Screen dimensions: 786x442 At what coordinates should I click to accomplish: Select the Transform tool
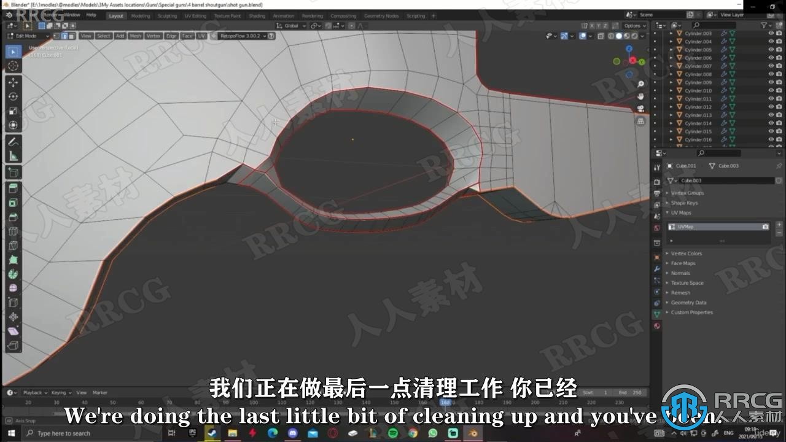(13, 125)
